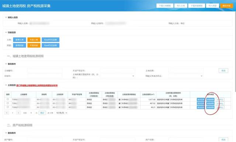Focus the go-to page number input box
Viewport: 236px width, 142px height.
(31, 113)
